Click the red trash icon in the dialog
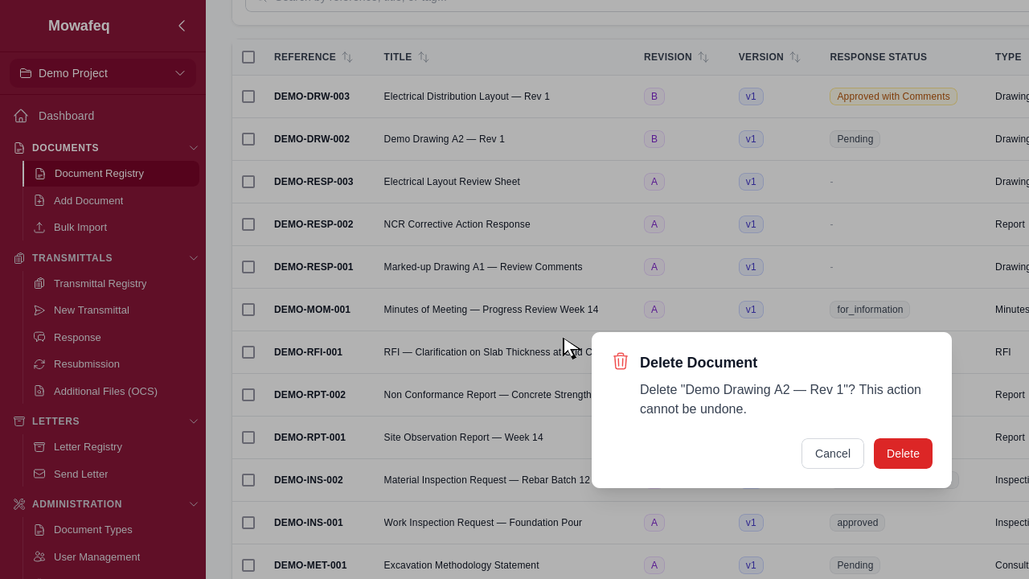This screenshot has height=579, width=1029. tap(620, 361)
